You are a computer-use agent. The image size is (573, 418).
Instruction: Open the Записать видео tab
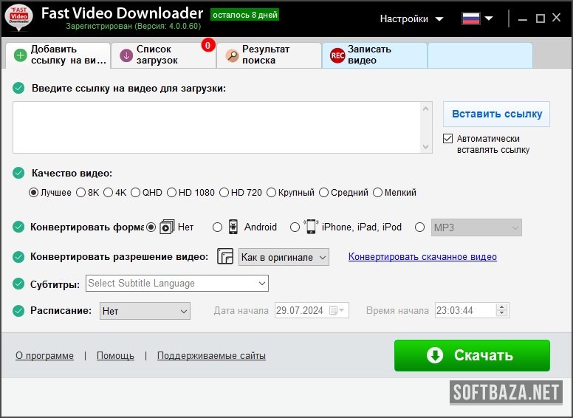374,55
